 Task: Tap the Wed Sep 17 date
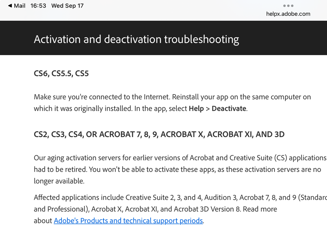[x=67, y=6]
